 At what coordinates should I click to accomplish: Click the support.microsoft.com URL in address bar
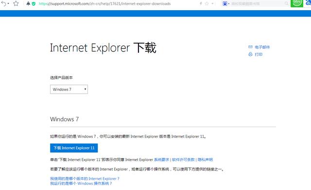point(104,3)
